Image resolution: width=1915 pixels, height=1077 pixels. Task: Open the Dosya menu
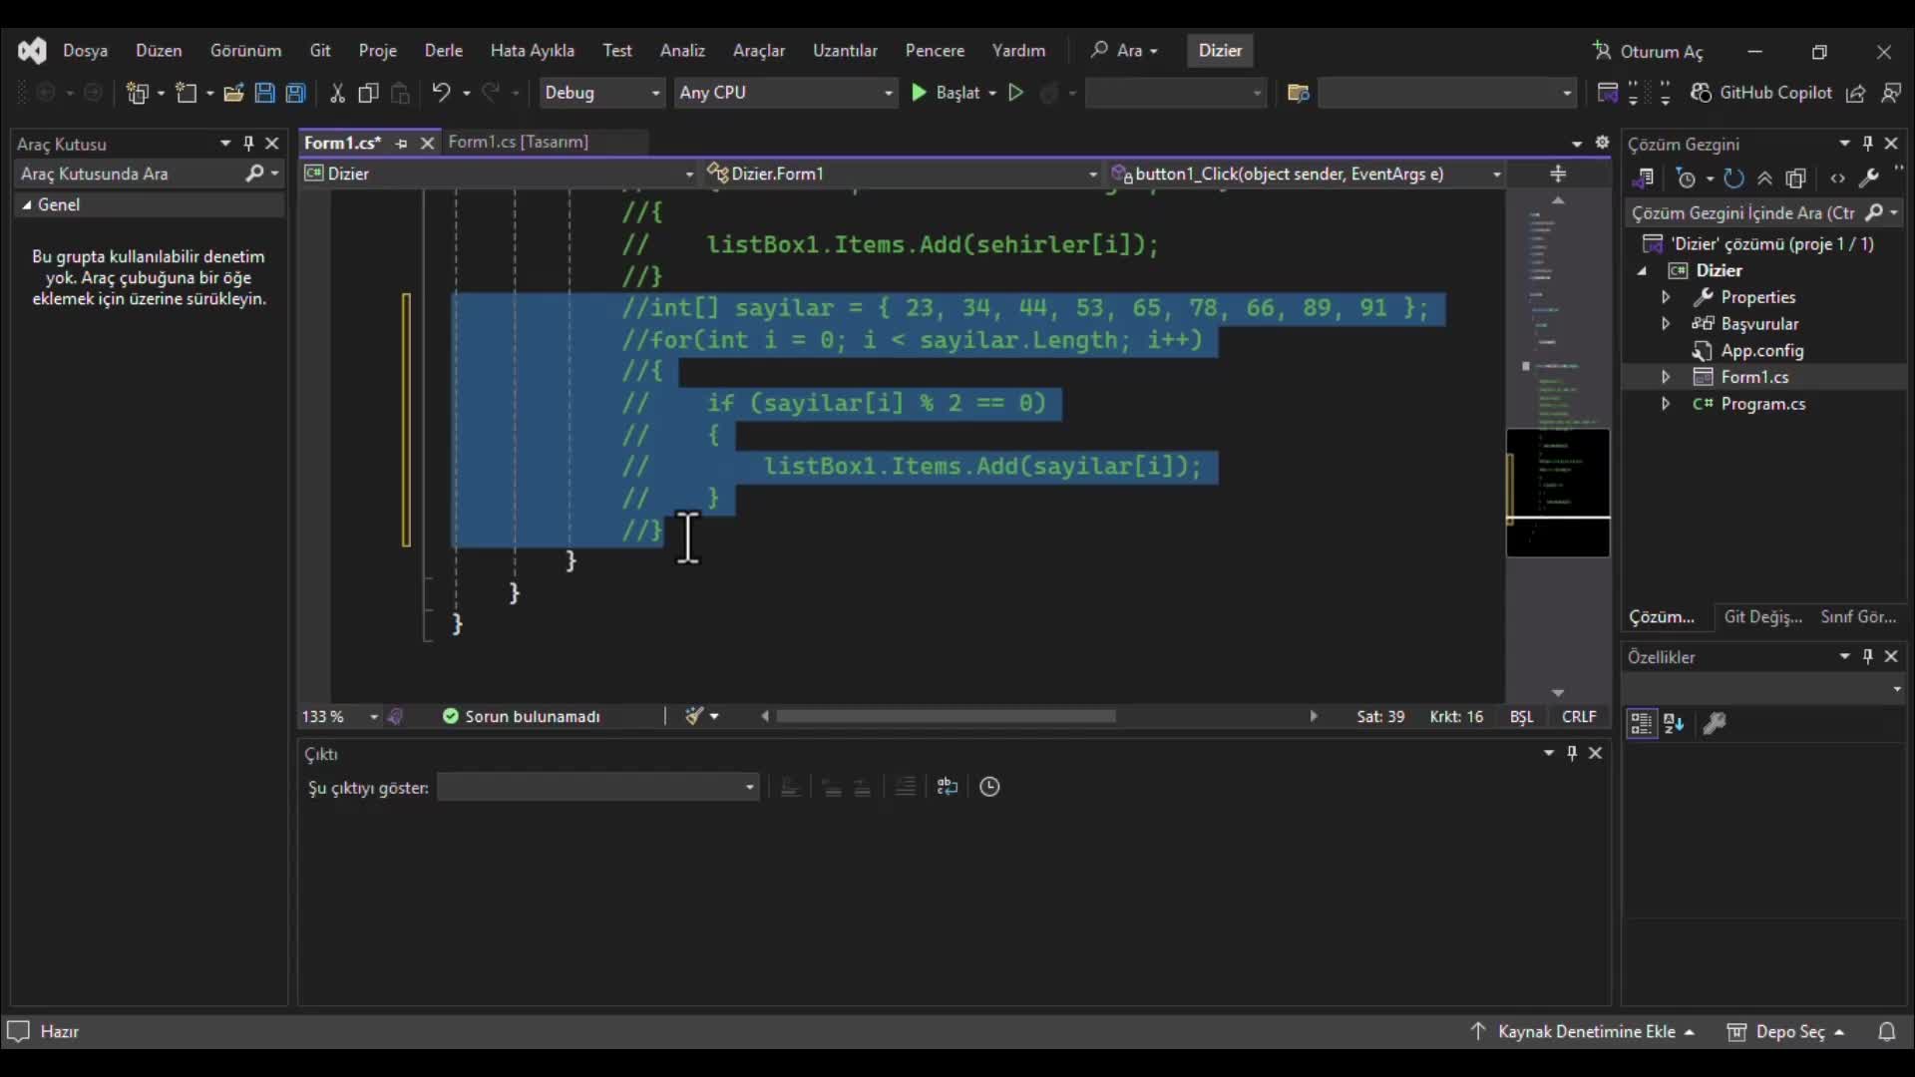[85, 50]
